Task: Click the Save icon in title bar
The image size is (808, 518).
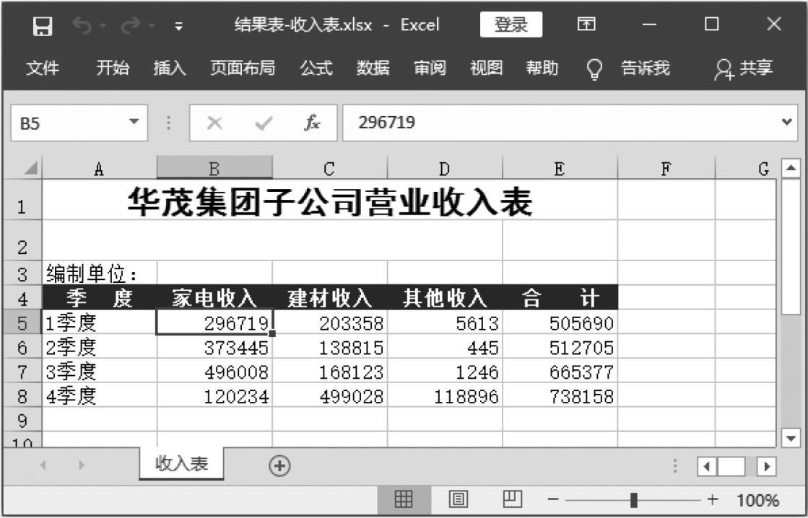Action: click(x=43, y=26)
